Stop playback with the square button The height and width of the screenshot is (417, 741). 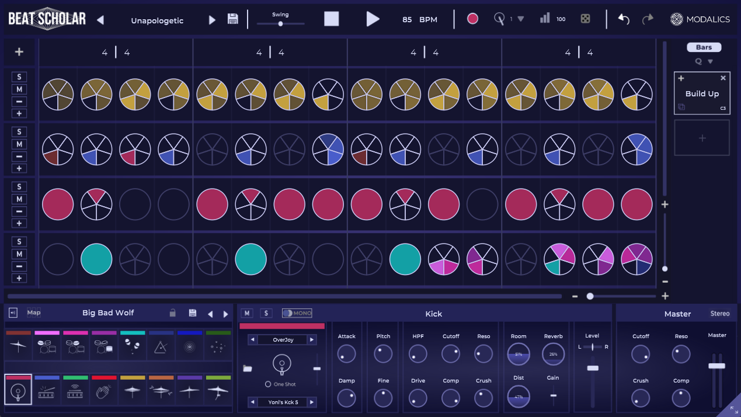pos(332,19)
